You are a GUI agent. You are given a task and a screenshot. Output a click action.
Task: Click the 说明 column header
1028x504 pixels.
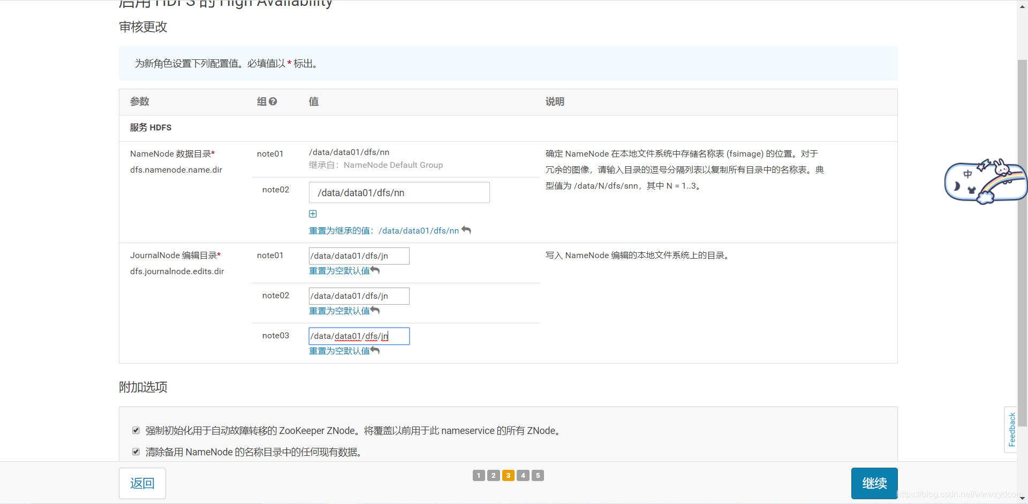(555, 102)
